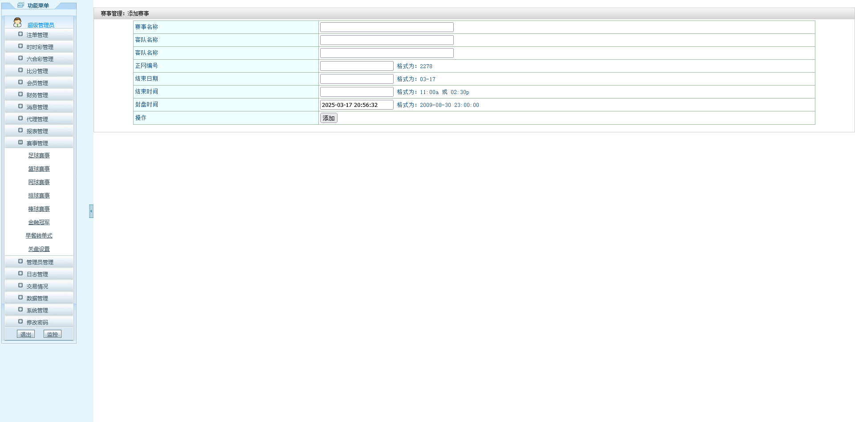Open the 比分管理 menu item
Viewport: 855px width, 422px height.
point(37,71)
